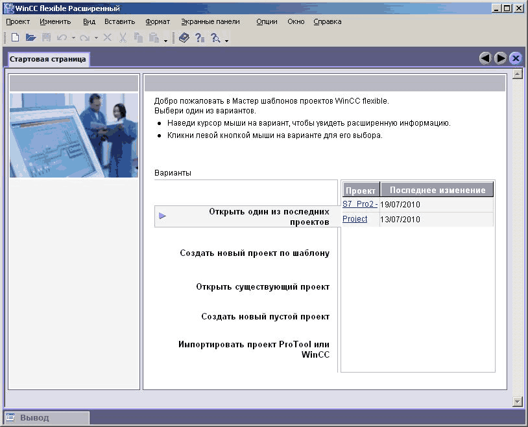
Task: Open the Экранные панели menu
Action: [x=210, y=21]
